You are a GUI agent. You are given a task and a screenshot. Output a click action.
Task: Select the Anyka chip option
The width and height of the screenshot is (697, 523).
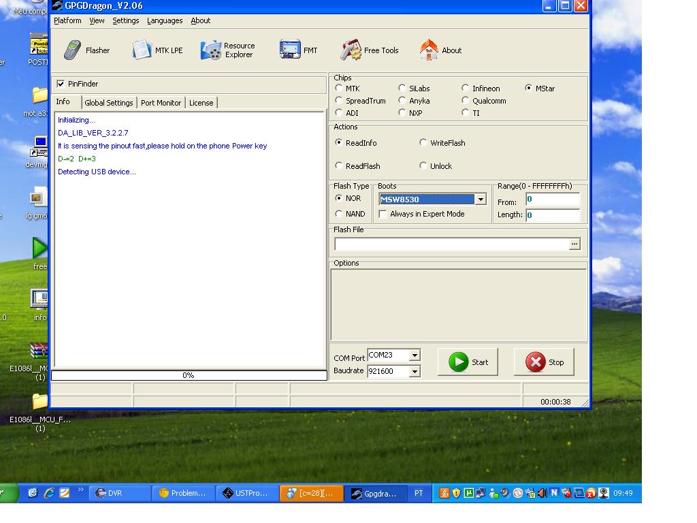(402, 101)
